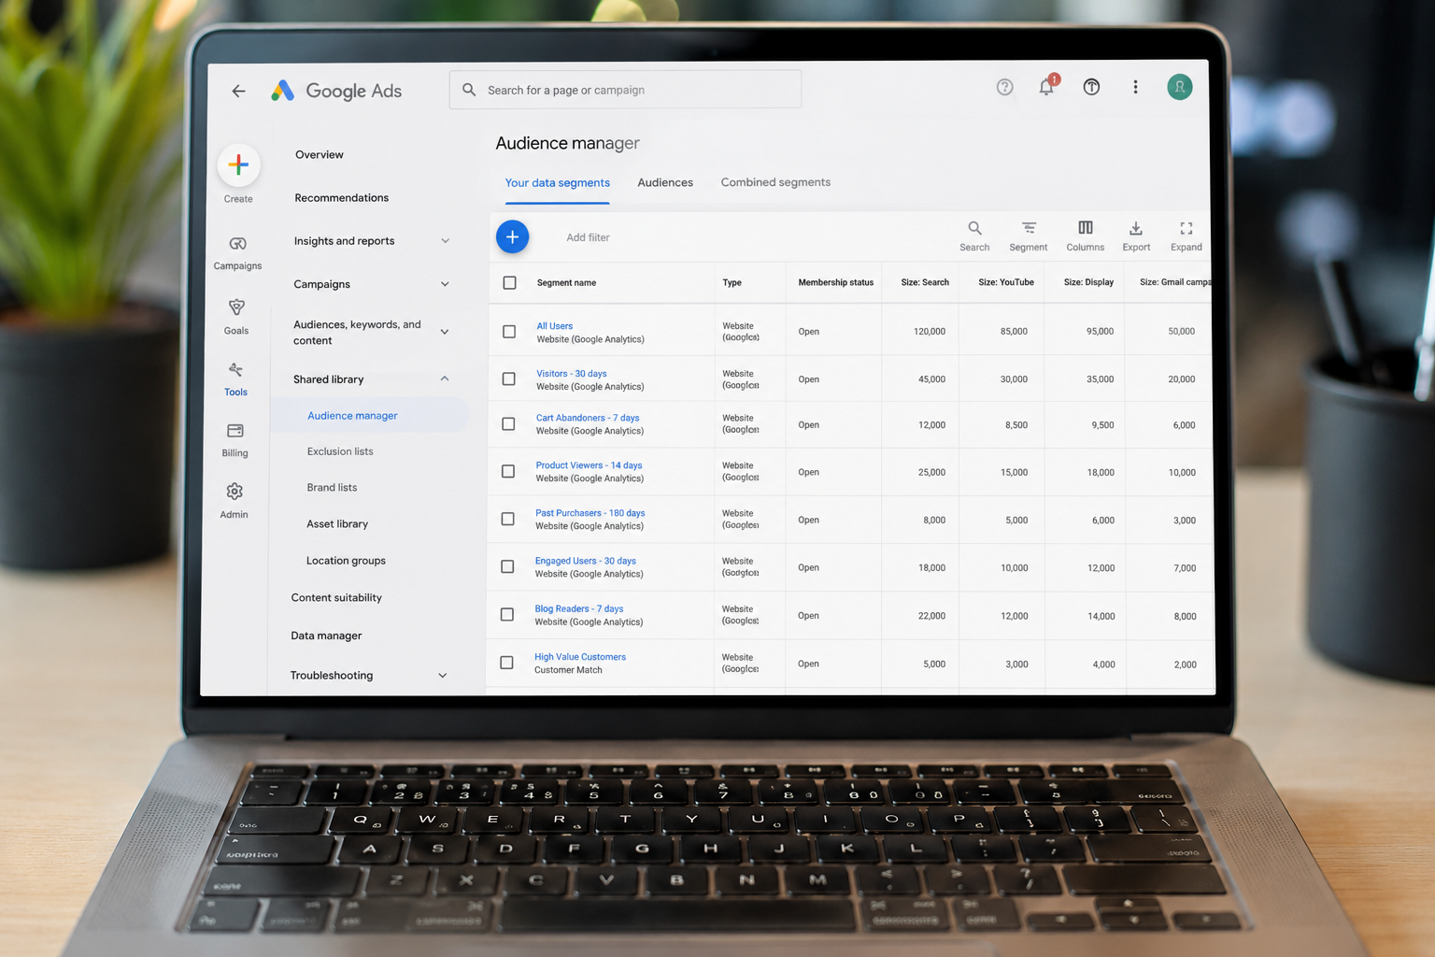The image size is (1435, 957).
Task: Open the account avatar
Action: point(1180,87)
